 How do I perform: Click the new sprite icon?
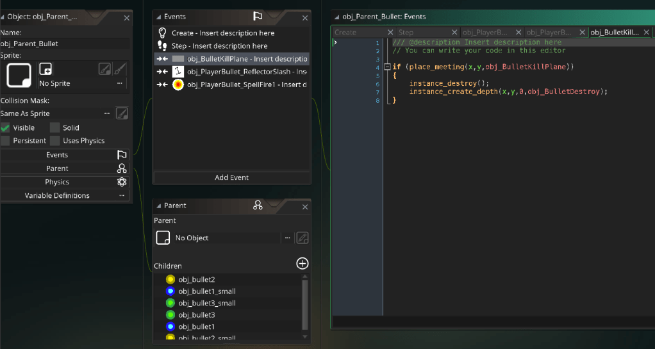click(46, 69)
